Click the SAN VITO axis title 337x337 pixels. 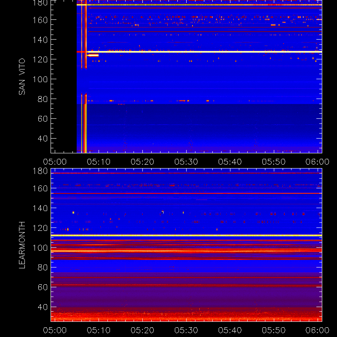(22, 77)
